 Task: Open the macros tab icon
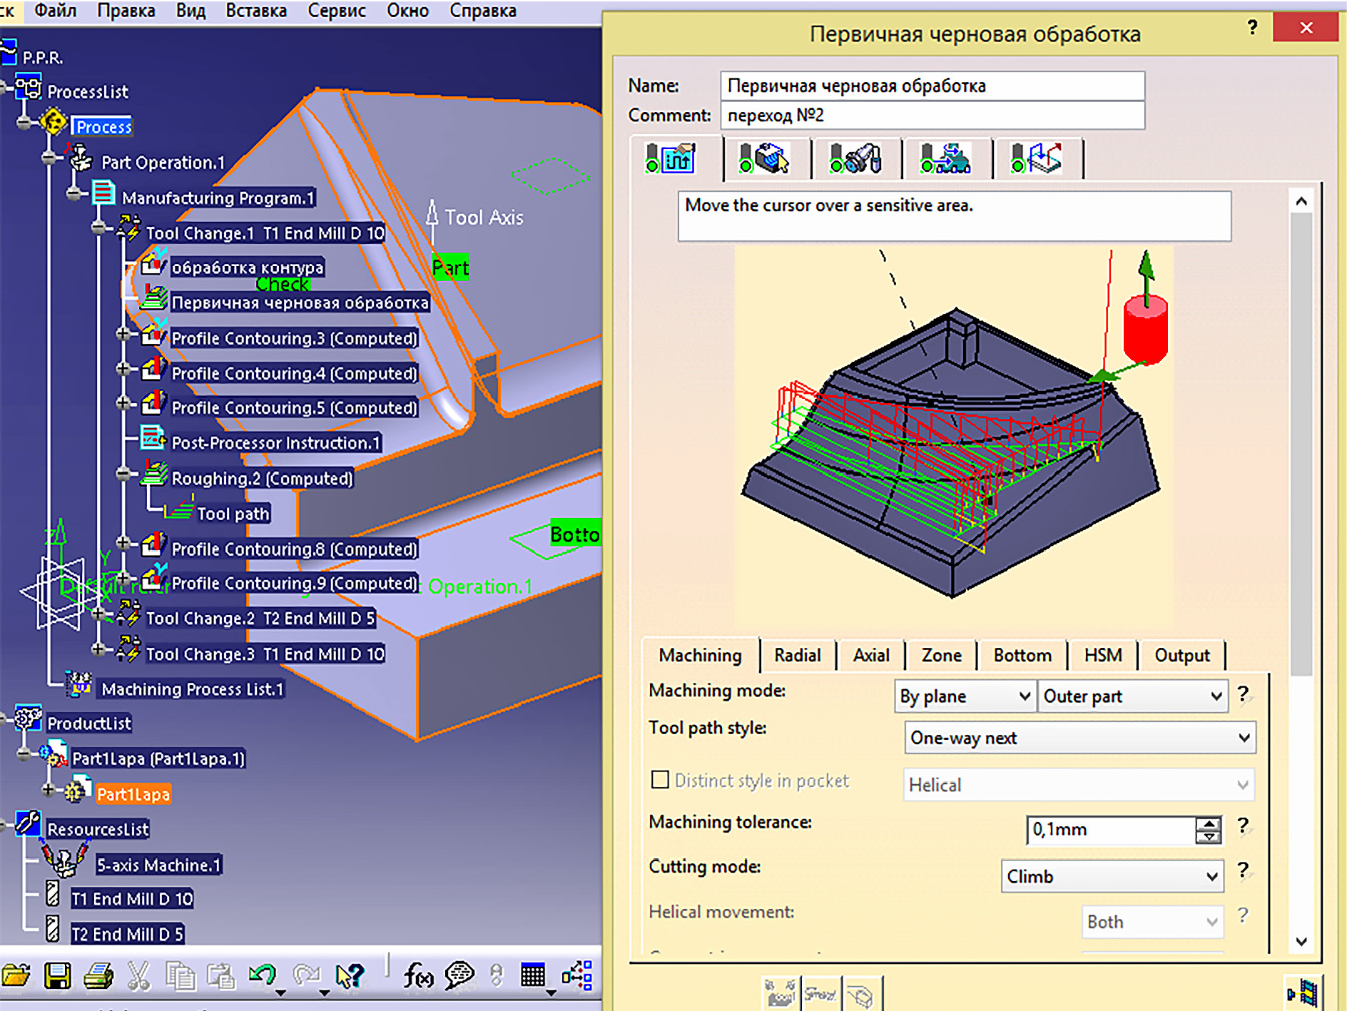tap(1037, 158)
